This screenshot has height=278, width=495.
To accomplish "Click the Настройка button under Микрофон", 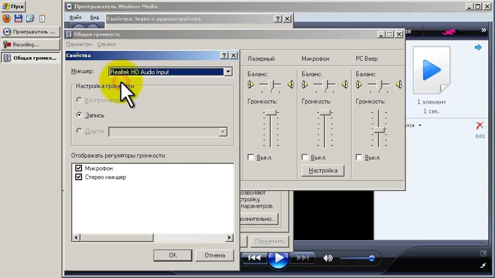I will (323, 170).
